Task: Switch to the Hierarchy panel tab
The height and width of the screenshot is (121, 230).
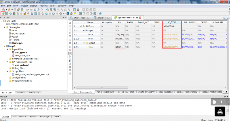Action: point(34,92)
